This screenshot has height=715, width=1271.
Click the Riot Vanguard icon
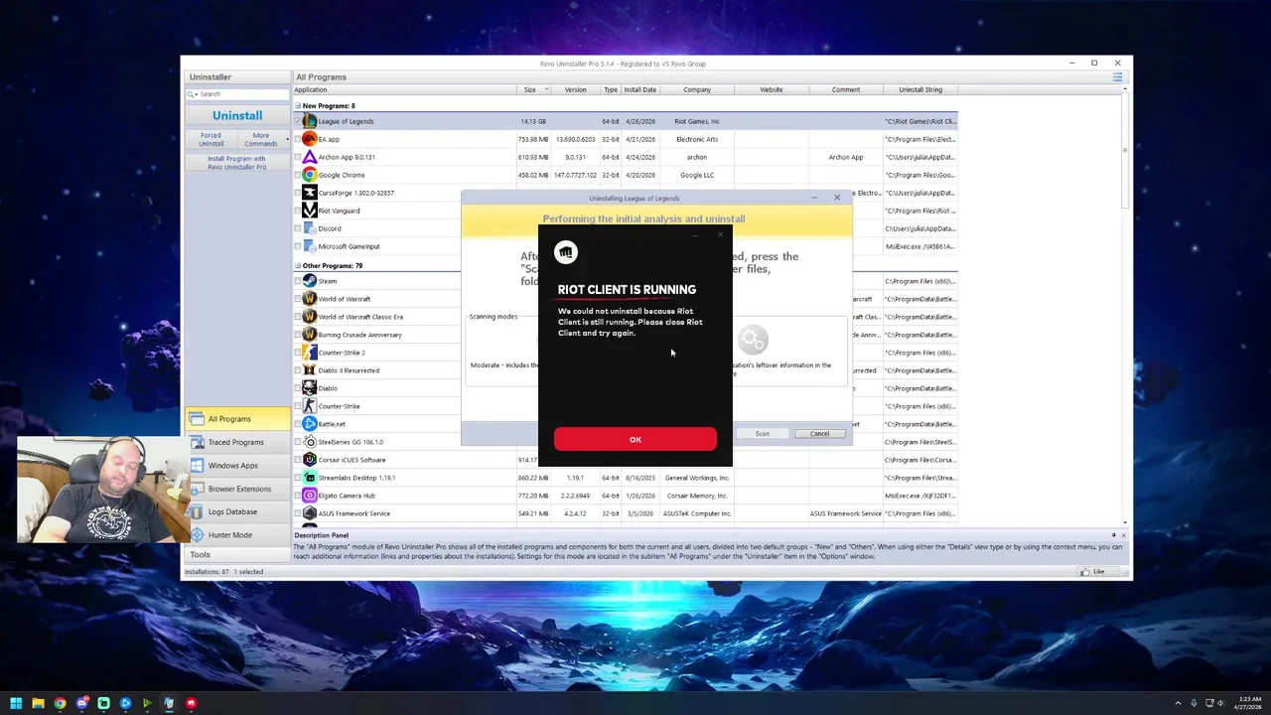[x=310, y=211]
